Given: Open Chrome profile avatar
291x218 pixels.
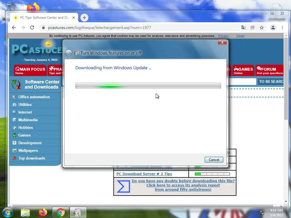Looking at the screenshot, I should [273, 28].
